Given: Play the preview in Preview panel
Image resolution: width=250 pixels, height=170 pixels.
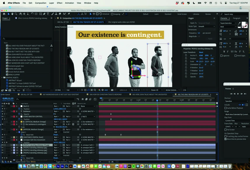Looking at the screenshot, I should pos(238,94).
